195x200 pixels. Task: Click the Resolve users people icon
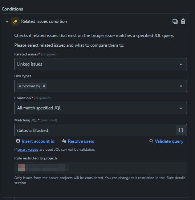tap(64, 141)
